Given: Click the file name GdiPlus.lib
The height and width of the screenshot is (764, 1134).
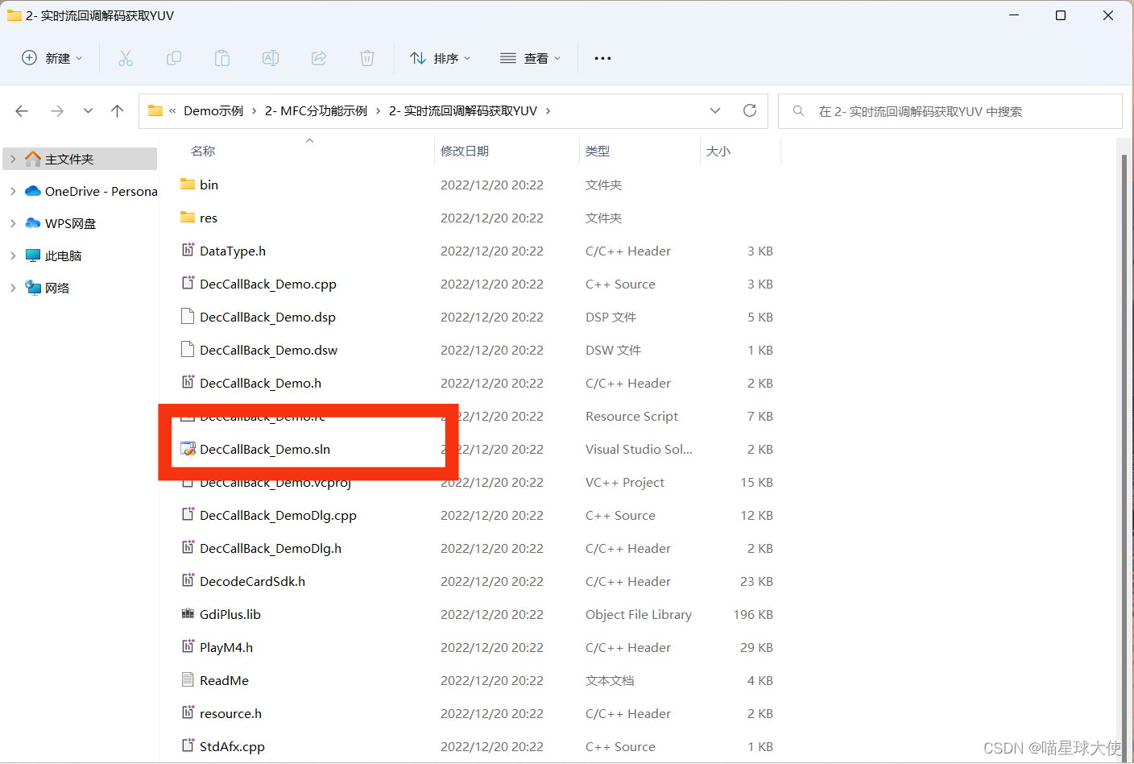Looking at the screenshot, I should 230,614.
